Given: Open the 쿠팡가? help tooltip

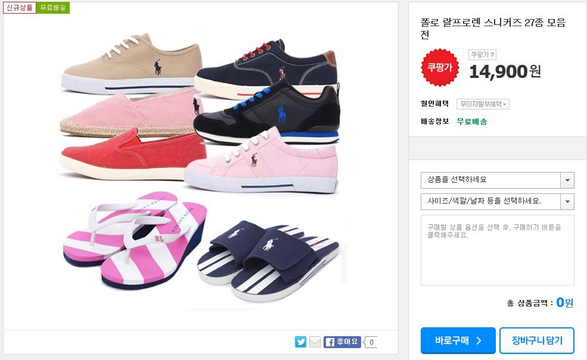Looking at the screenshot, I should tap(482, 55).
